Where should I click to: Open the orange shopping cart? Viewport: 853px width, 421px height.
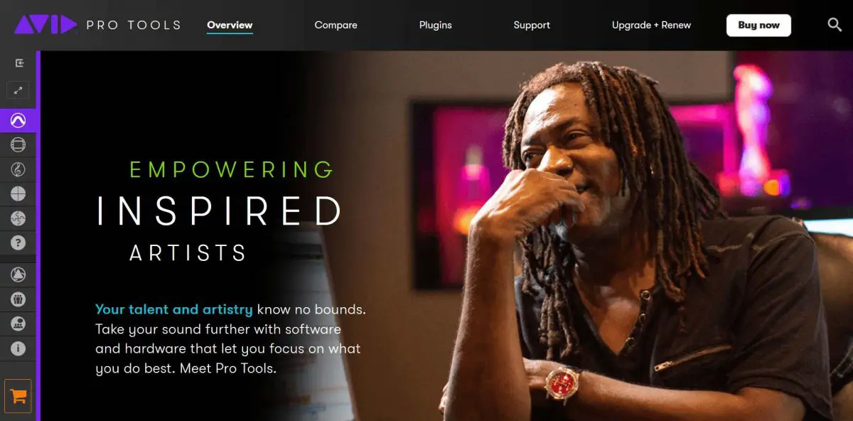point(18,397)
